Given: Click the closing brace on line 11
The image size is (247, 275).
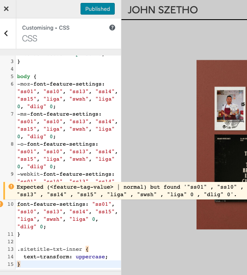Looking at the screenshot, I should [x=19, y=234].
